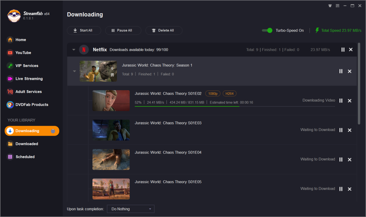Click the S01E04 episode thumbnail

pyautogui.click(x=111, y=159)
